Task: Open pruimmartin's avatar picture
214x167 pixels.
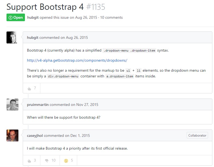Action: (x=12, y=105)
